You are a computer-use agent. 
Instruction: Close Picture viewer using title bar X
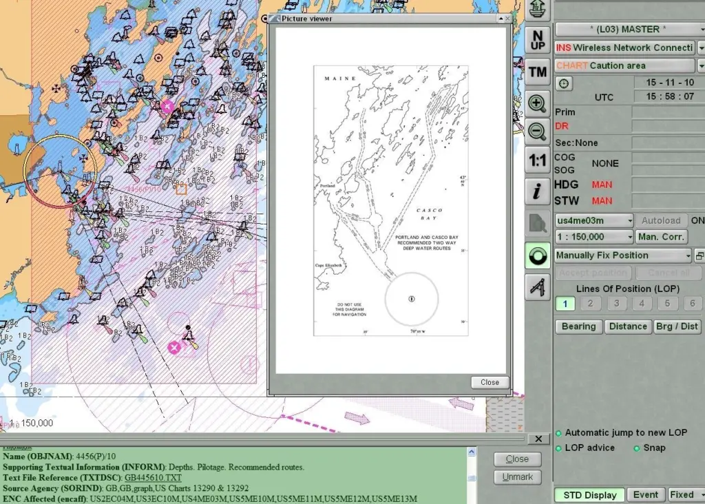coord(507,19)
